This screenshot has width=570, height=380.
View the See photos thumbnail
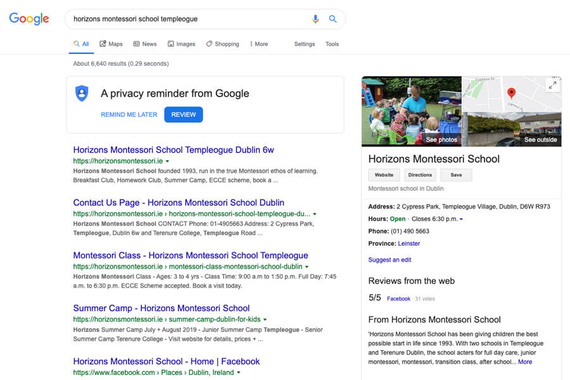pos(412,111)
